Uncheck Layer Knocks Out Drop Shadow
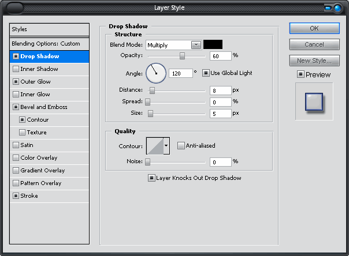 point(151,178)
